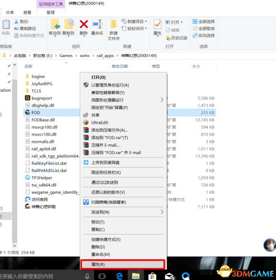Click Games in the address breadcrumb
The width and height of the screenshot is (276, 280).
[66, 56]
